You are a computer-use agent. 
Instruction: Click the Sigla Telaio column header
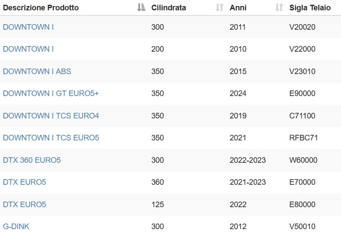tap(310, 8)
